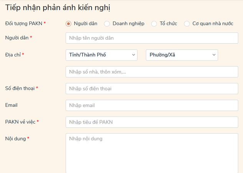Click the Nhập tiêu đề PAKN field
Viewport: 243px width, 173px height.
click(x=152, y=122)
